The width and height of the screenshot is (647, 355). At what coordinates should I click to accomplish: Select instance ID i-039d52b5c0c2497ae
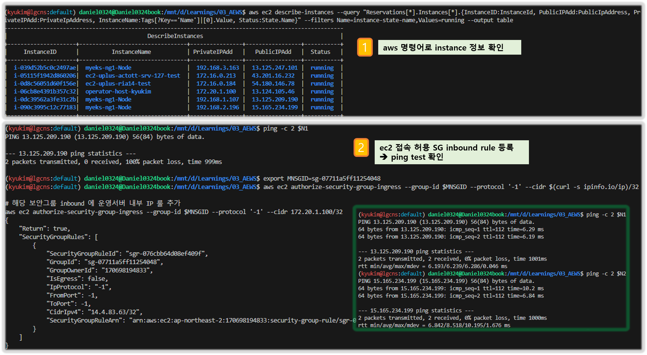45,68
